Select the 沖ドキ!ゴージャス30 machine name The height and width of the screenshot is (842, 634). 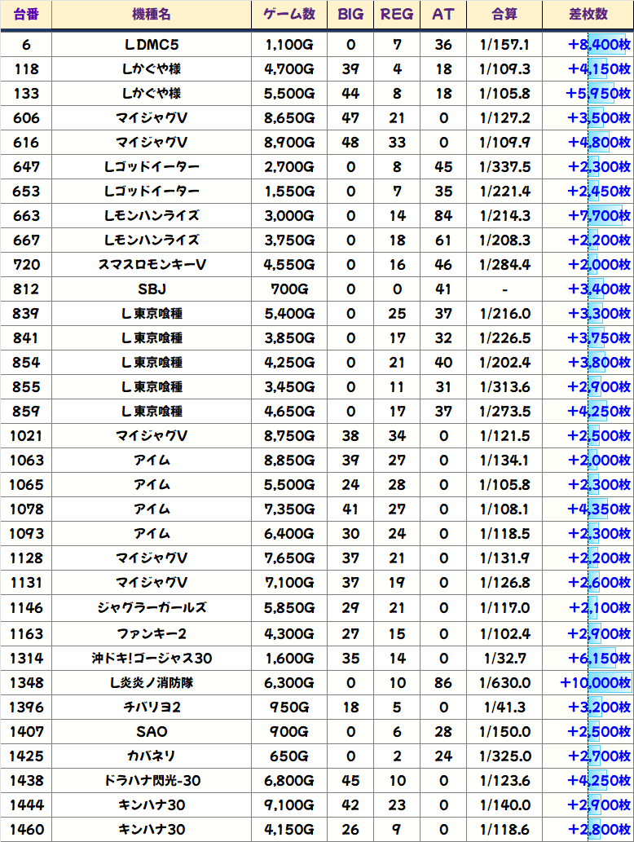(x=152, y=658)
